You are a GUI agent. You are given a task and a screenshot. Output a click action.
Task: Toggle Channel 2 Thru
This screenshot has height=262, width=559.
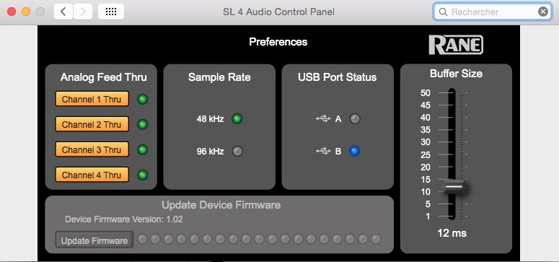[x=92, y=124]
